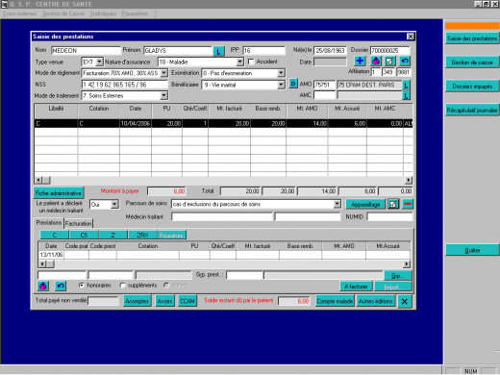Open the ? help menu
Screen dimensions: 500x375
[x=155, y=13]
